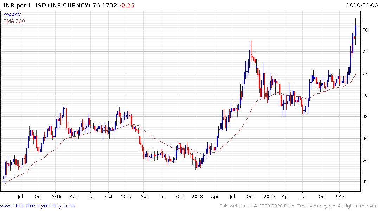Select the price value 76.1732
This screenshot has height=211, width=378.
coord(105,5)
